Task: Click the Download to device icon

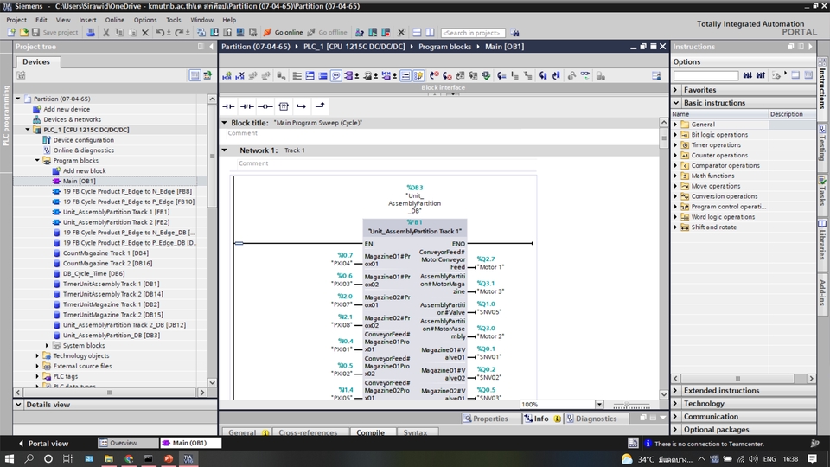Action: tap(214, 32)
